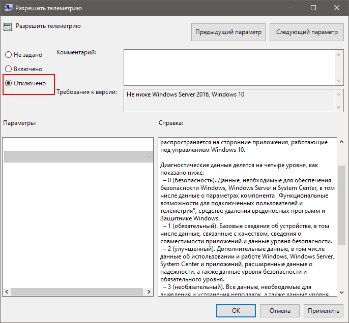This screenshot has width=349, height=323.
Task: Maximize the 'Разрешить телеметрию' window
Action: click(x=313, y=8)
